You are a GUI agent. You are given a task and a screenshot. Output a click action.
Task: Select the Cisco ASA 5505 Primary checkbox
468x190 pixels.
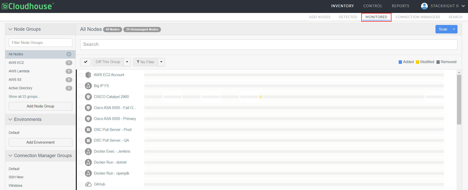tap(80, 119)
